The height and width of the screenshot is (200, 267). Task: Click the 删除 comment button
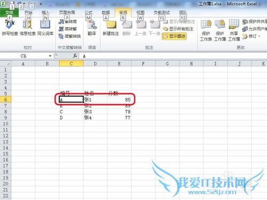[127, 28]
